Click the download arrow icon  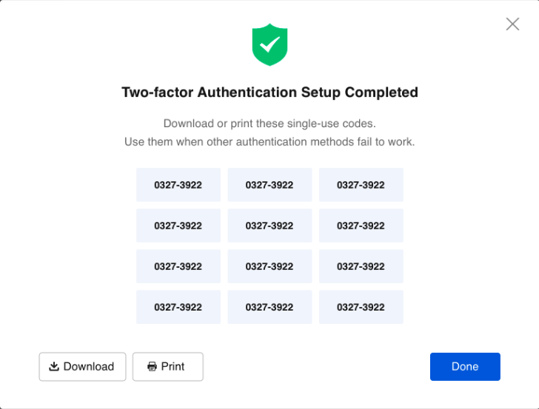[54, 366]
